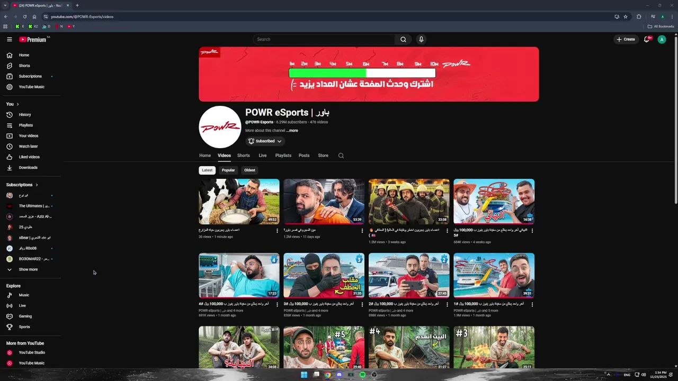Click the address bar URL

82,16
